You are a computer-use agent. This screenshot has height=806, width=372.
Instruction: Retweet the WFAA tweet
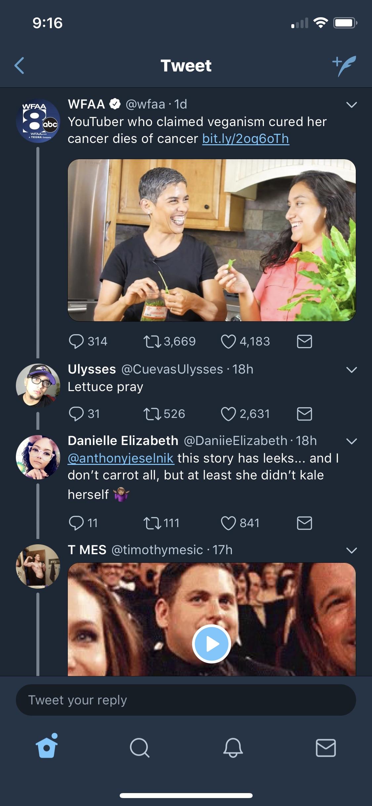pyautogui.click(x=152, y=341)
